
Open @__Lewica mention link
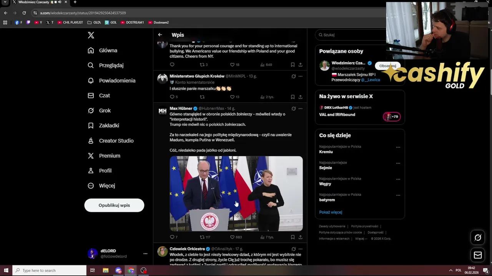point(371,80)
